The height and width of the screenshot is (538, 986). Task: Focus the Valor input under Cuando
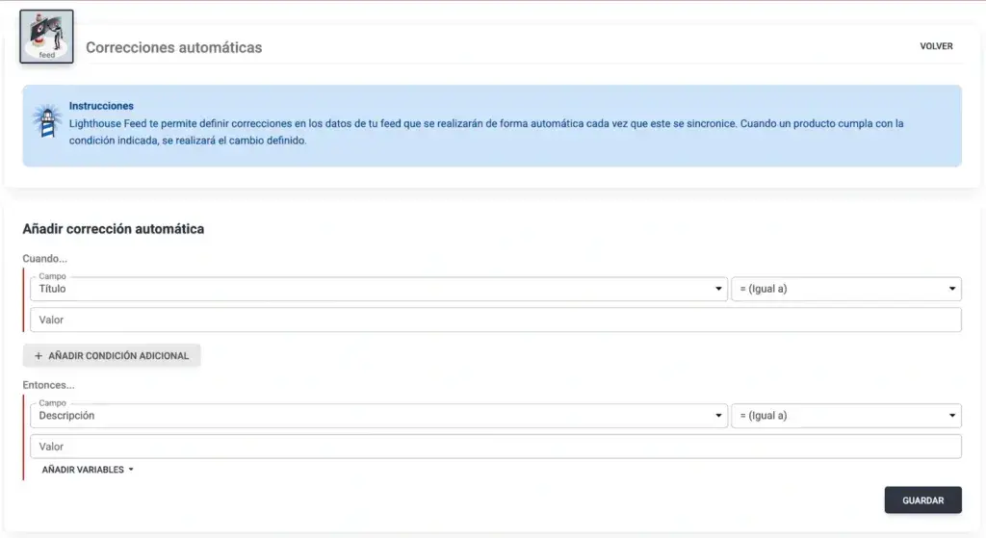[x=496, y=320]
